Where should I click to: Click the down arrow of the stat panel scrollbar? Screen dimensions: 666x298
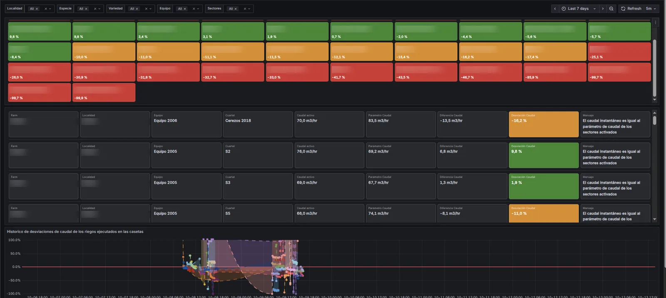(654, 100)
